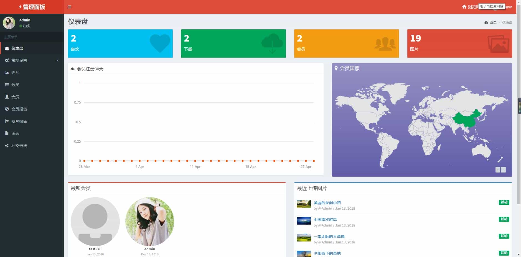The height and width of the screenshot is (257, 521).
Task: Click the pictures icon on red 图片 card
Action: point(498,44)
